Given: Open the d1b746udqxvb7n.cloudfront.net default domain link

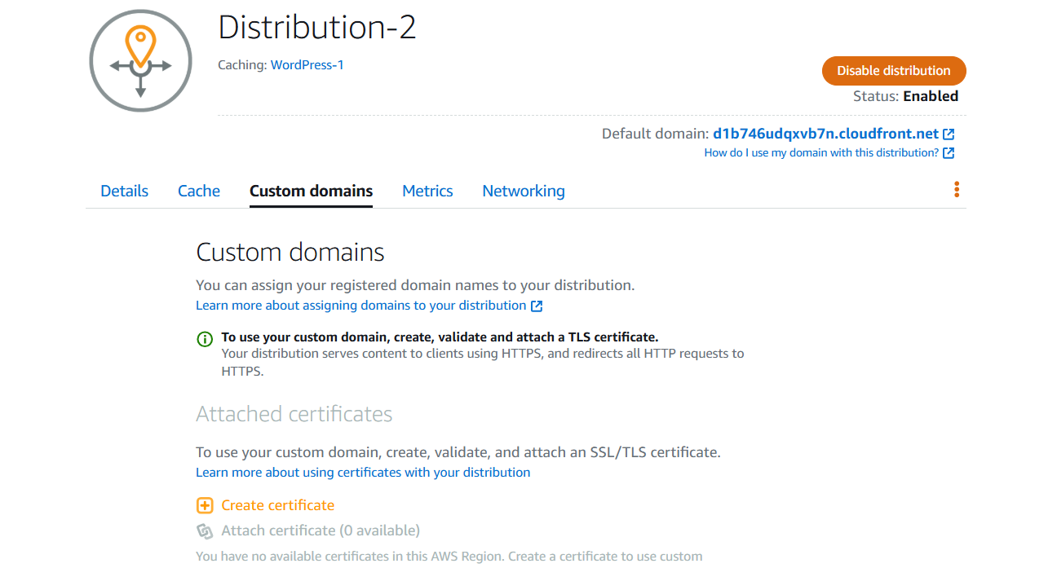Looking at the screenshot, I should (825, 134).
